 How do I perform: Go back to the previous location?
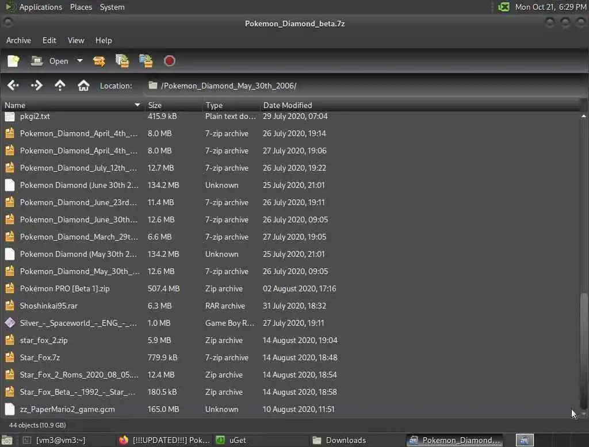(13, 86)
